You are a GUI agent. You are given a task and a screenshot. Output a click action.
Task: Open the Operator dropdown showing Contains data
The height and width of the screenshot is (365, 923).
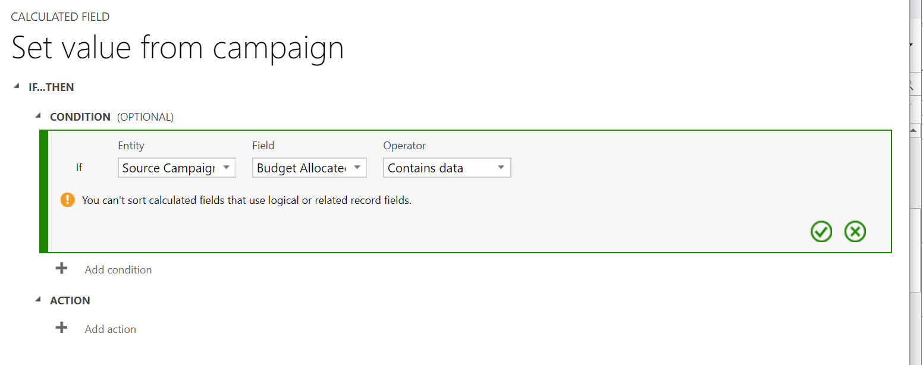447,168
